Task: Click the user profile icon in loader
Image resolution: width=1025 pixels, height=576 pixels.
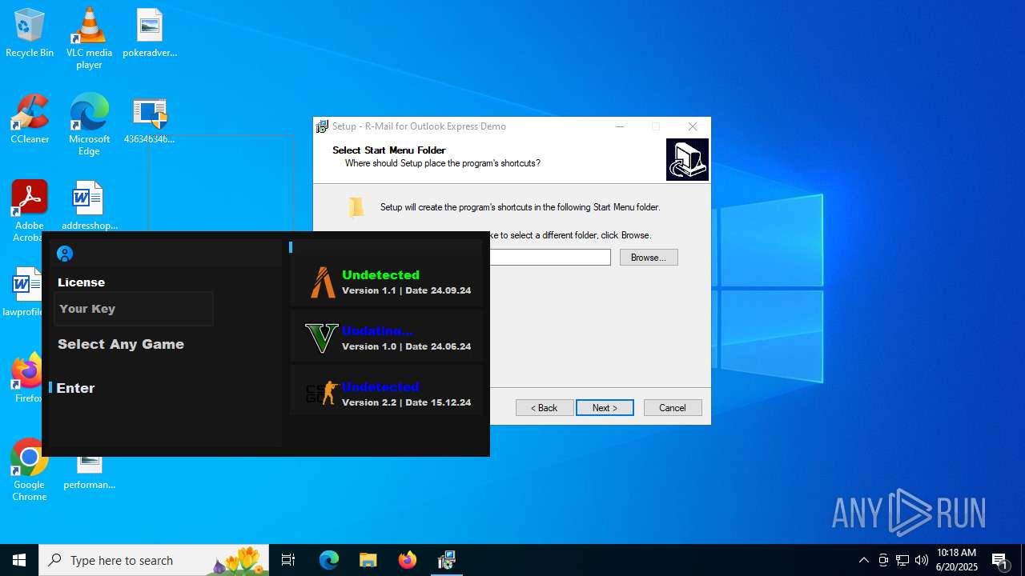Action: 65,254
